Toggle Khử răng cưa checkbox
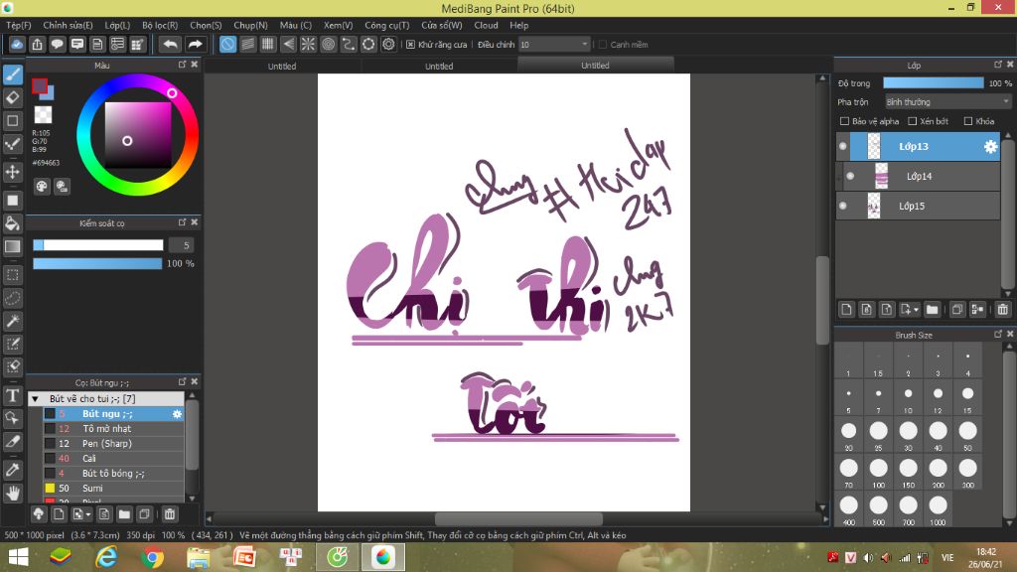The height and width of the screenshot is (572, 1017). pos(410,45)
